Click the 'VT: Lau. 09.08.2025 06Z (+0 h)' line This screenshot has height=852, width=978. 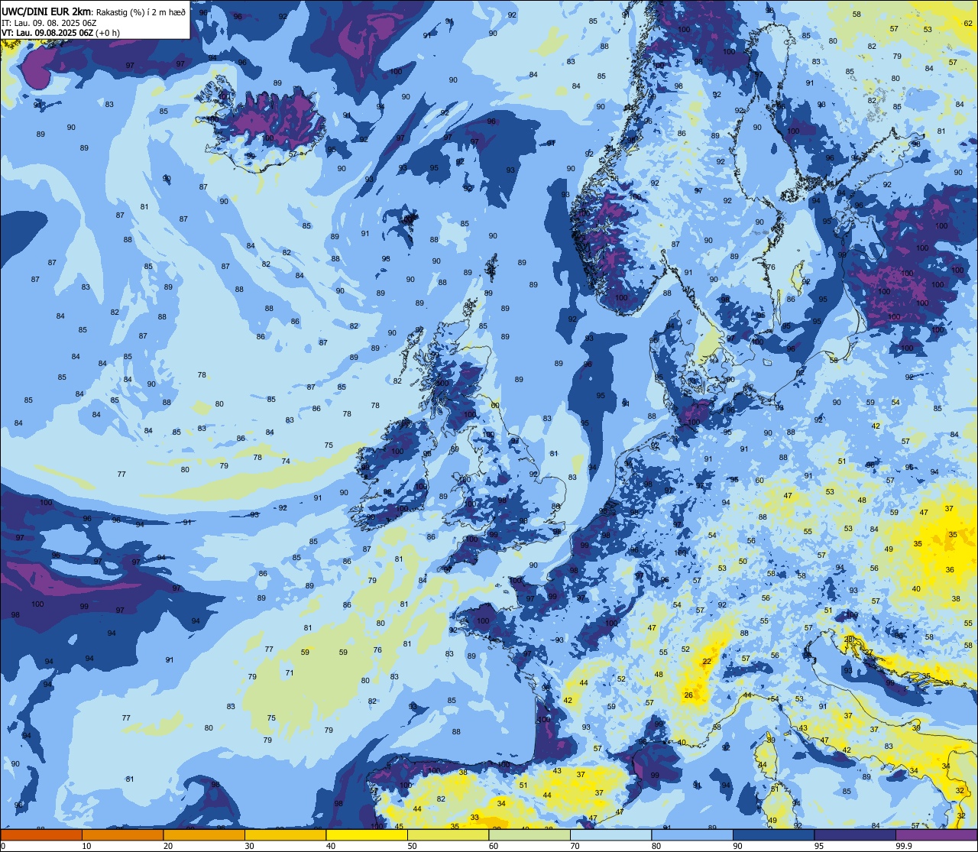click(61, 33)
